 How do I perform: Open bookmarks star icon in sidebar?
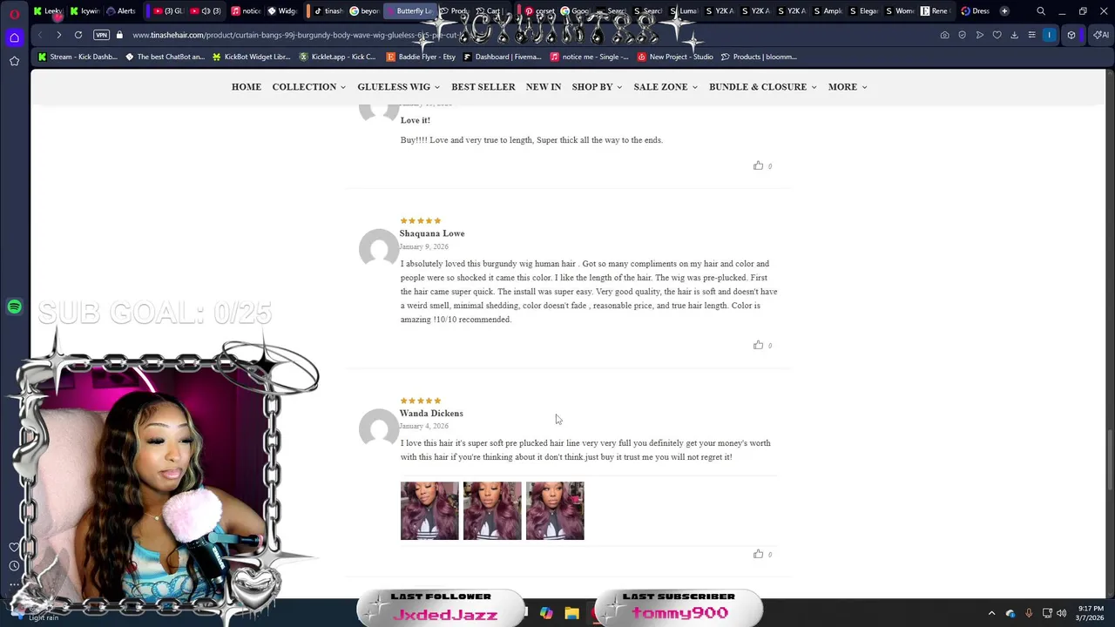14,61
